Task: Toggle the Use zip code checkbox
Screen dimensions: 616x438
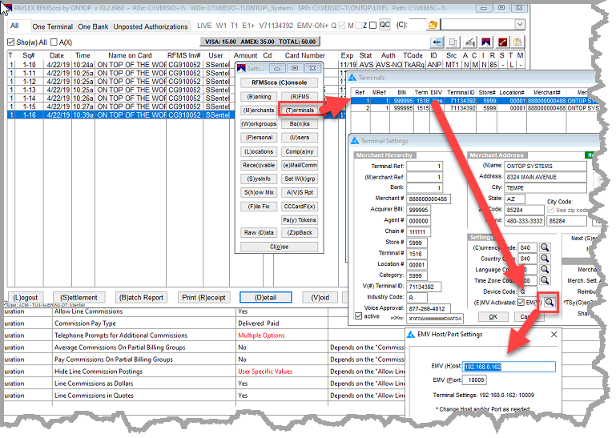Action: coord(551,210)
